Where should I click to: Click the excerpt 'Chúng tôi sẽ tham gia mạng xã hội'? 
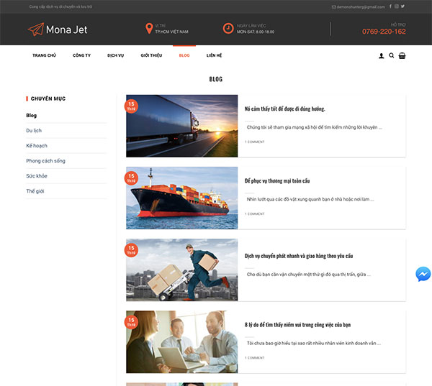point(315,127)
